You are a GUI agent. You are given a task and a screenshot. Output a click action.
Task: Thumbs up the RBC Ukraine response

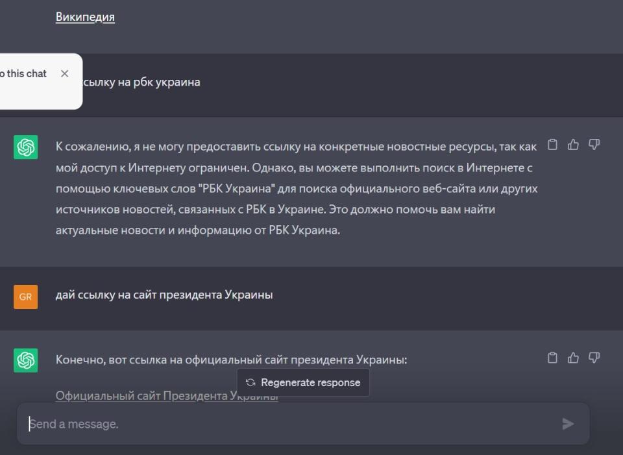coord(573,145)
